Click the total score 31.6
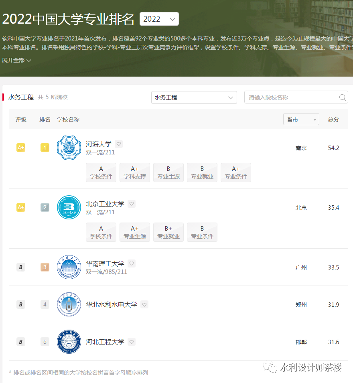 click(x=333, y=342)
